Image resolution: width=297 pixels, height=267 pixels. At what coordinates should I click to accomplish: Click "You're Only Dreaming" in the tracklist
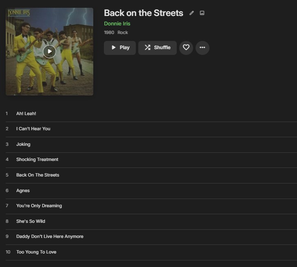[x=39, y=206]
